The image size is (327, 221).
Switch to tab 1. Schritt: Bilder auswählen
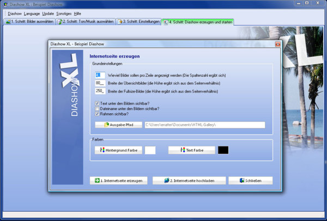[x=29, y=22]
